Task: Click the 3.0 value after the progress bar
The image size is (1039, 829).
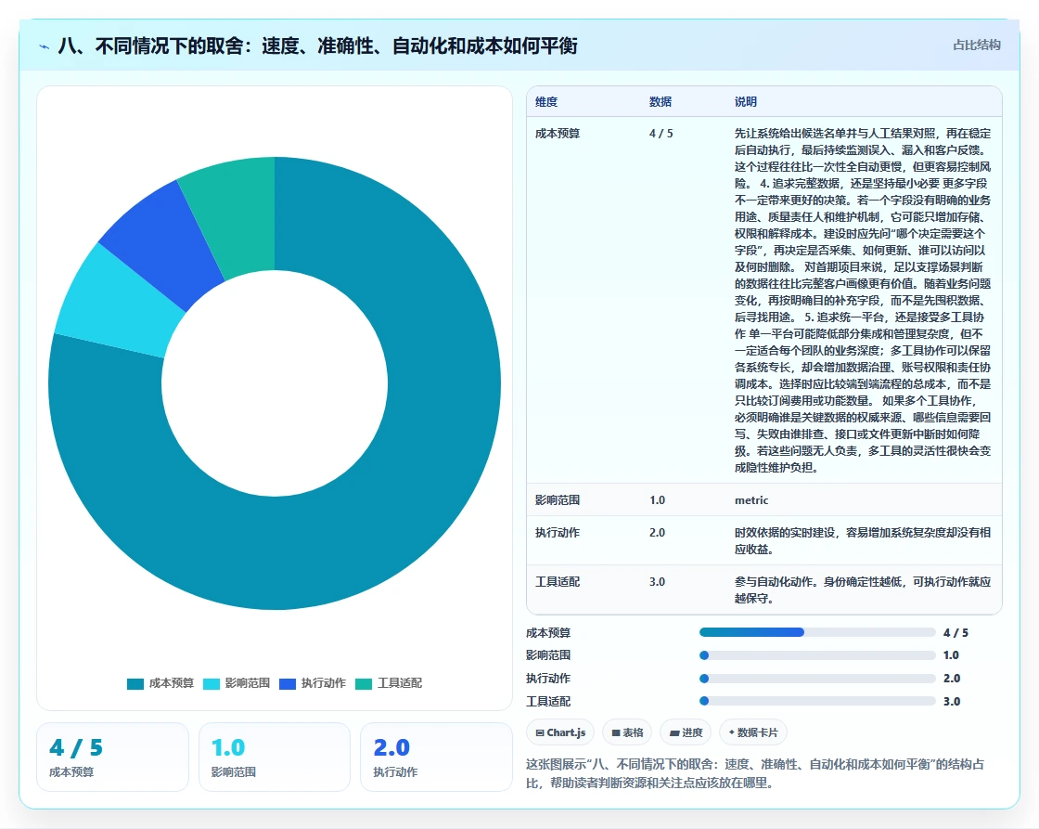Action: click(x=952, y=701)
